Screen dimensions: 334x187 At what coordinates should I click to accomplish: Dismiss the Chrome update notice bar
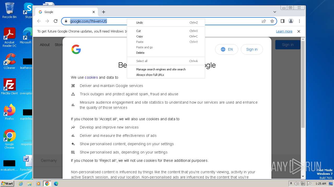(x=299, y=31)
